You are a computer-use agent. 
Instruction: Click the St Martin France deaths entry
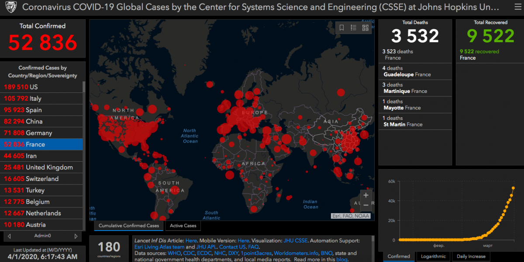pos(415,121)
